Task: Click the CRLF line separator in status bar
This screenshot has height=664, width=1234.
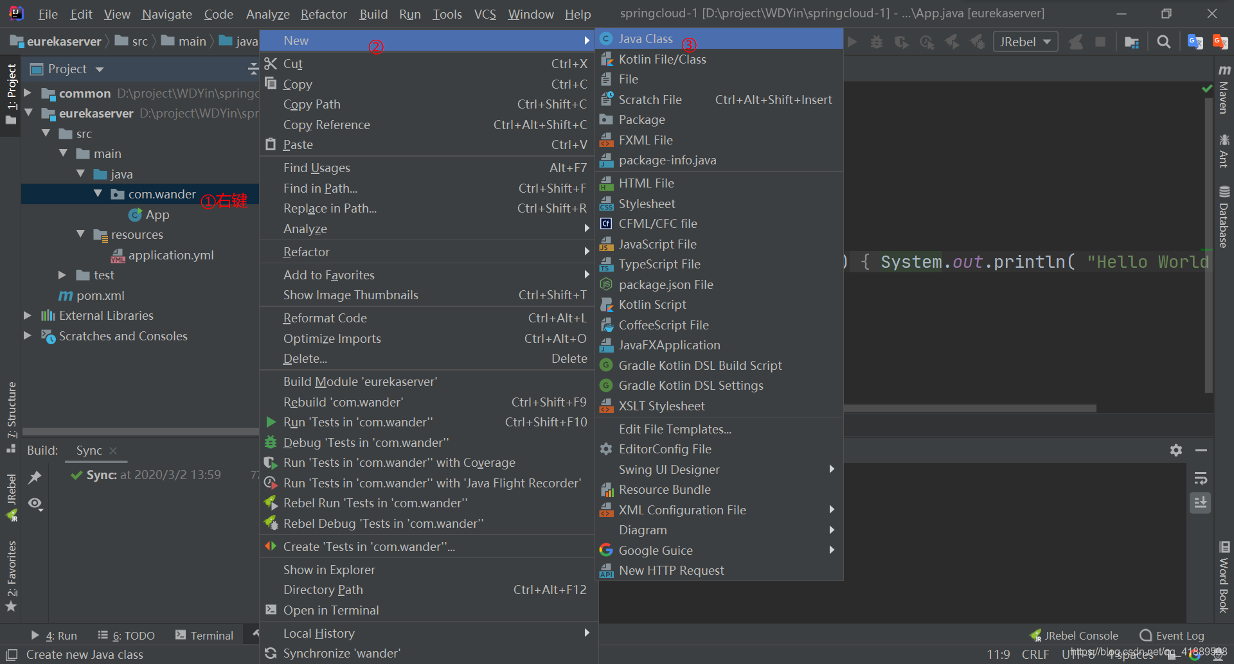Action: pyautogui.click(x=1035, y=654)
